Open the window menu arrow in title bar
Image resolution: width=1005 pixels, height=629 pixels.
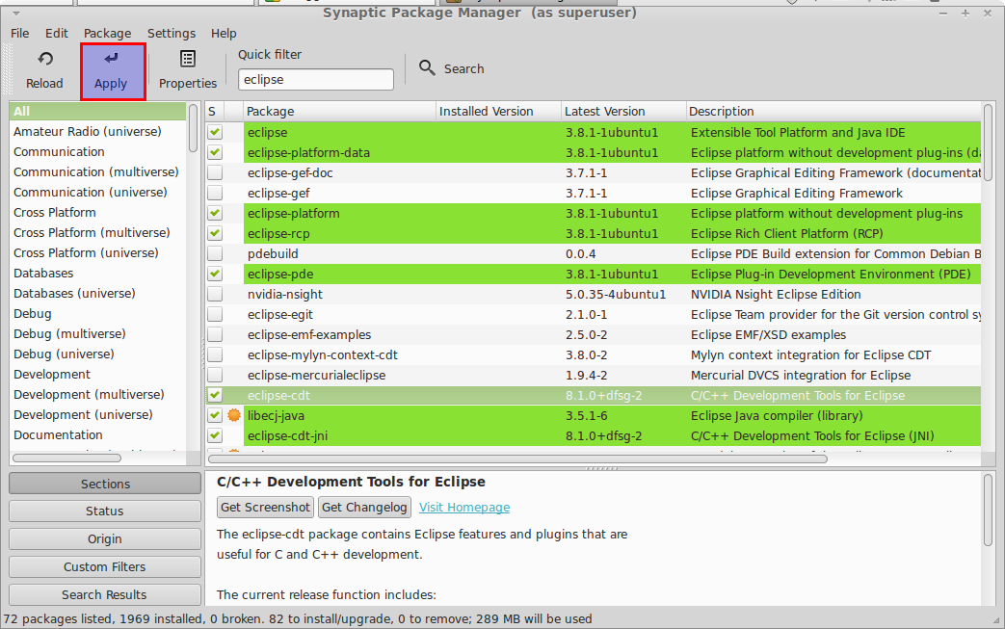pyautogui.click(x=16, y=13)
